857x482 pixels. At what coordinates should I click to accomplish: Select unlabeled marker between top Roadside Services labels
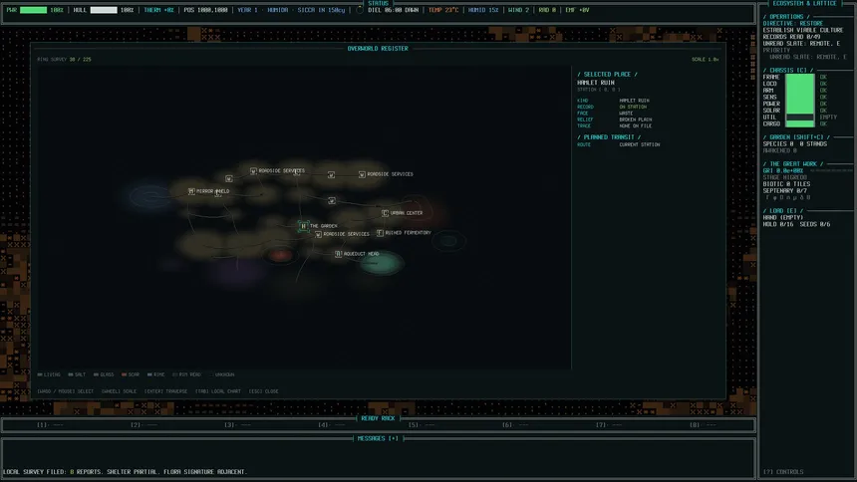coord(331,175)
